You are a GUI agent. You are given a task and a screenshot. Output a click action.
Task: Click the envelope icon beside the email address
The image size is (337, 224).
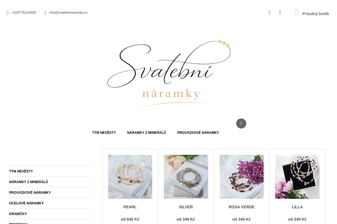(x=45, y=13)
